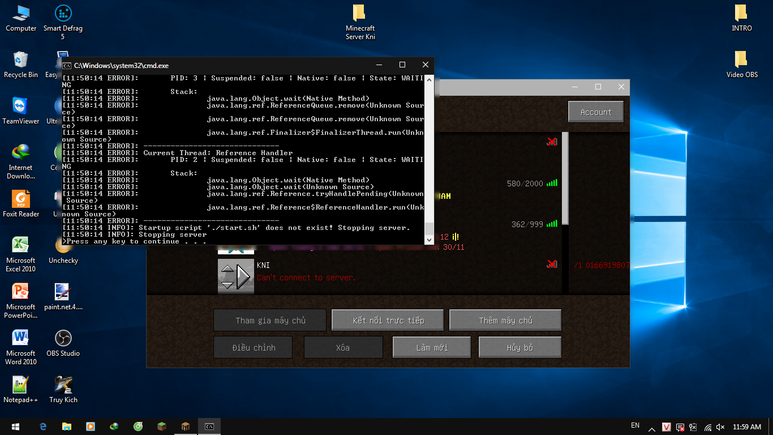Click the Điều chỉnh edit button
The width and height of the screenshot is (773, 435).
[253, 348]
